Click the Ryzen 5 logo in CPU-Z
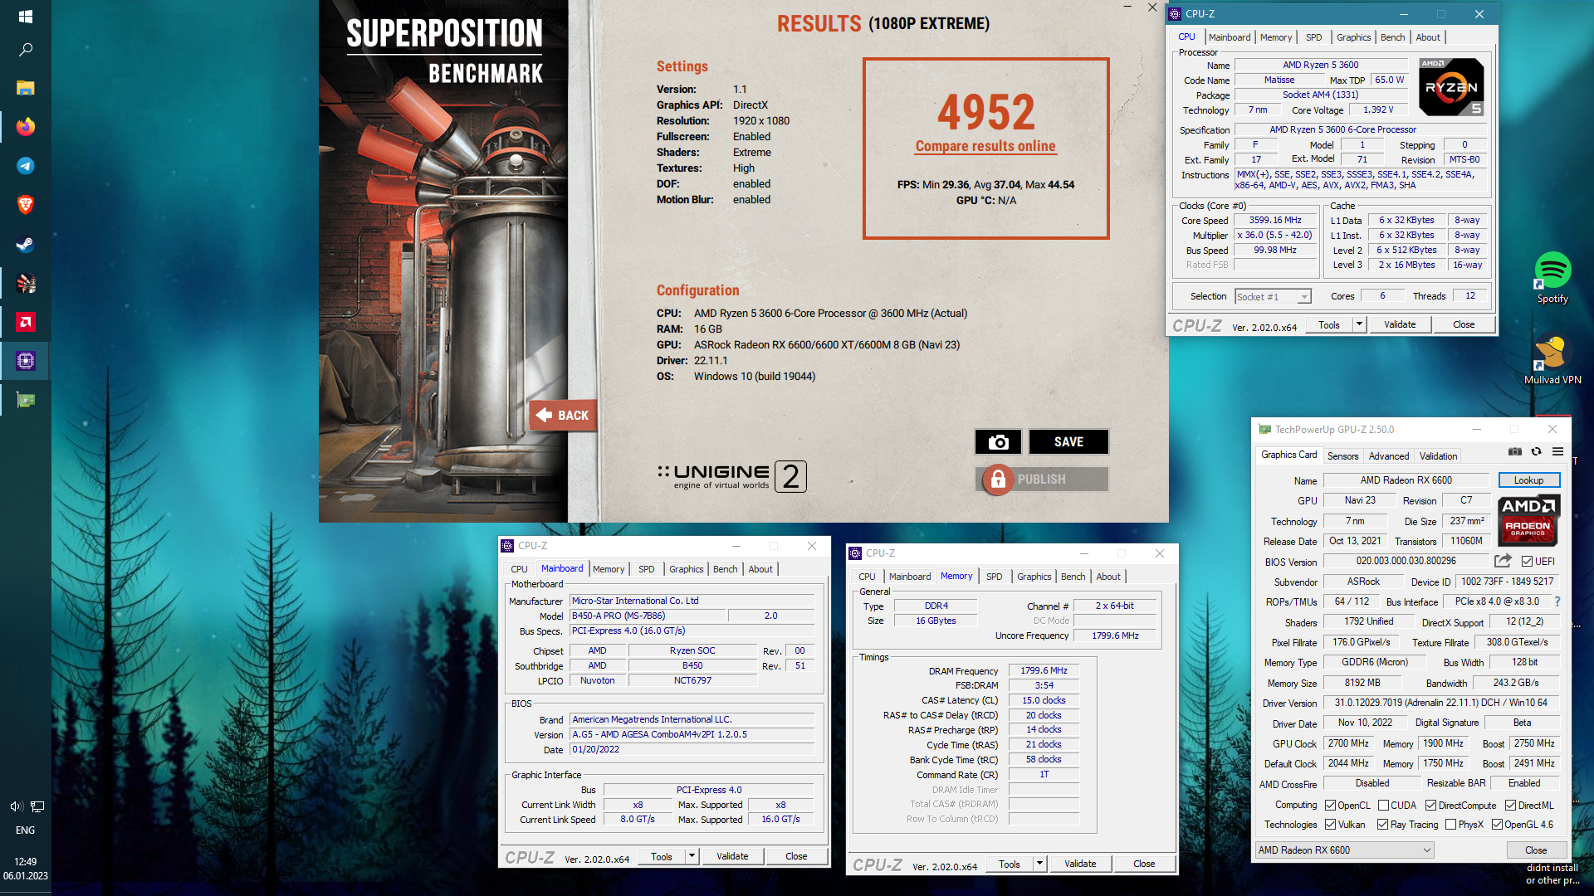Image resolution: width=1594 pixels, height=896 pixels. (x=1450, y=86)
